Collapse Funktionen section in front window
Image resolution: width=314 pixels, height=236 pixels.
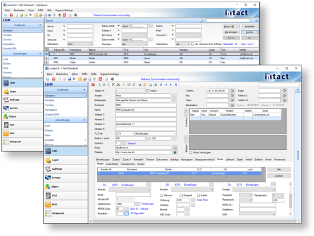(84, 90)
